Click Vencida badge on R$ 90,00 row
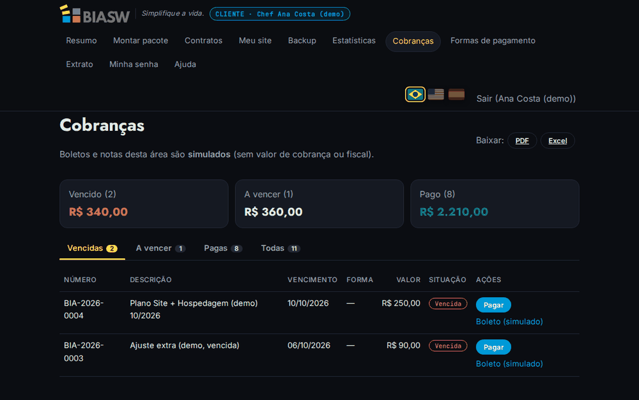Image resolution: width=639 pixels, height=400 pixels. (448, 346)
